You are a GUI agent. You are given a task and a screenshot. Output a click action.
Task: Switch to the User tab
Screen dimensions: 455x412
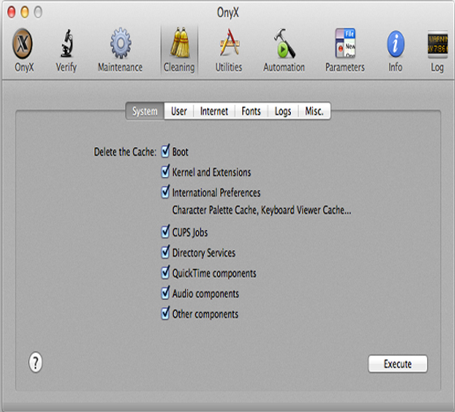pyautogui.click(x=179, y=111)
